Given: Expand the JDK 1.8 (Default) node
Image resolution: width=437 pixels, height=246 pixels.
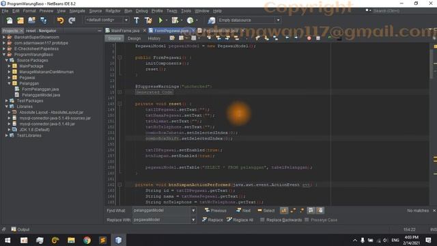Looking at the screenshot, I should click(9, 130).
